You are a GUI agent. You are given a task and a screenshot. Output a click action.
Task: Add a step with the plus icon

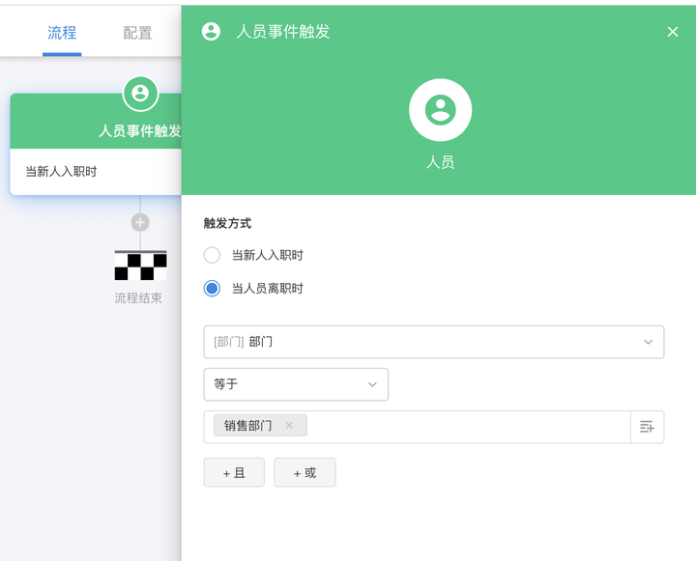coord(140,222)
